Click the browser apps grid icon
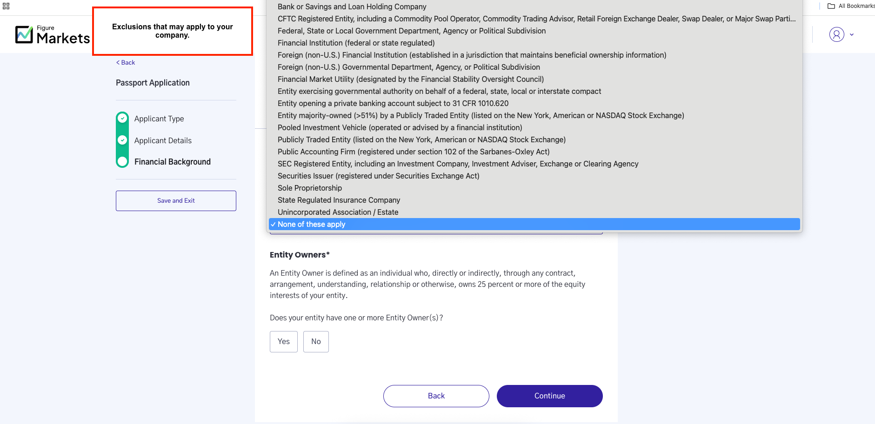Viewport: 875px width, 424px height. [6, 6]
